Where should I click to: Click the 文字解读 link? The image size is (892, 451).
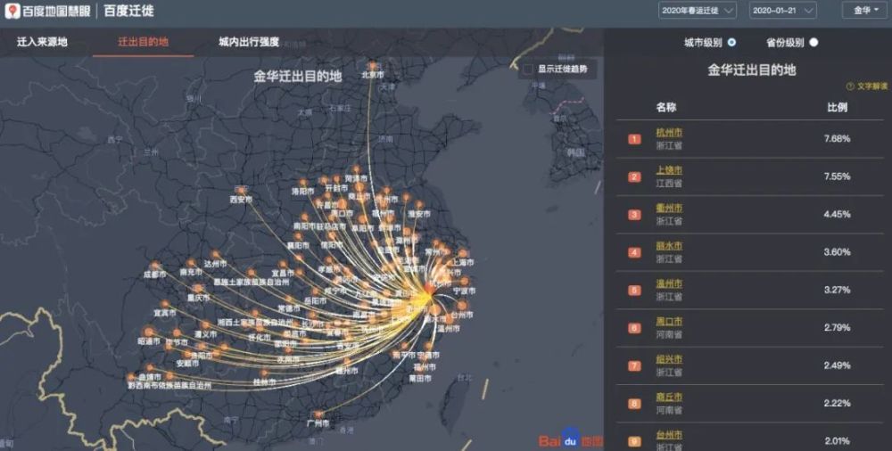point(872,86)
